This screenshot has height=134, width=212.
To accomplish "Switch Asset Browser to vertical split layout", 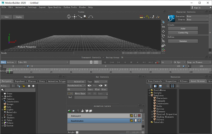I will click(155, 86).
